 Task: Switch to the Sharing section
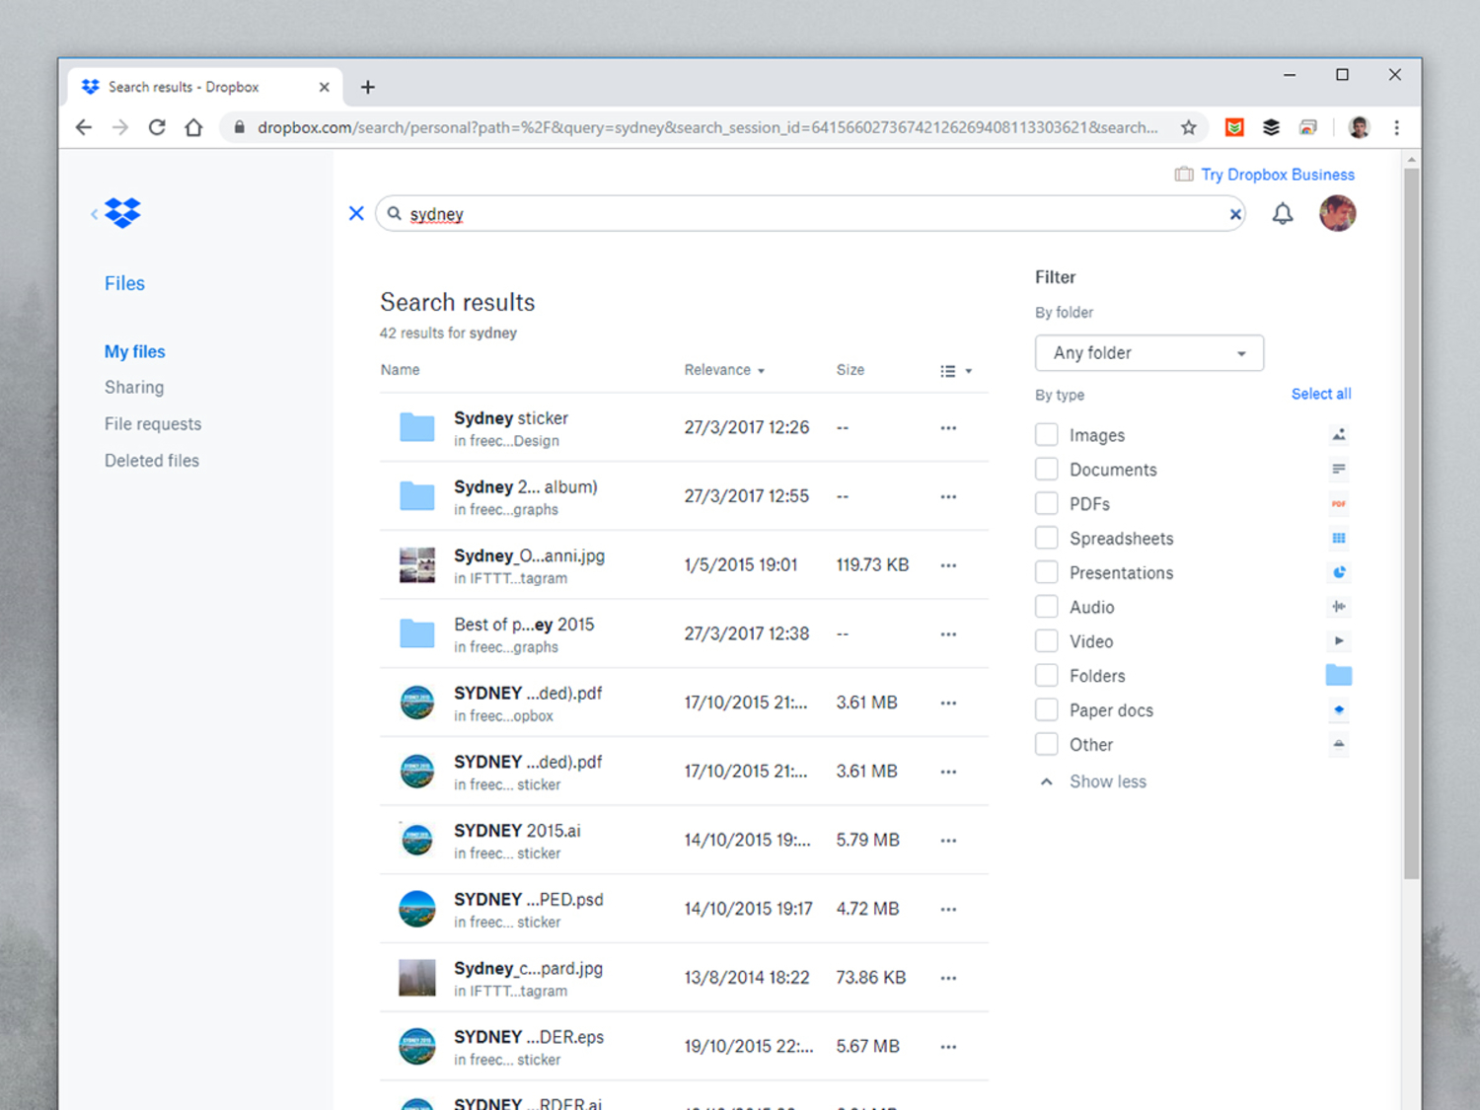[x=134, y=387]
